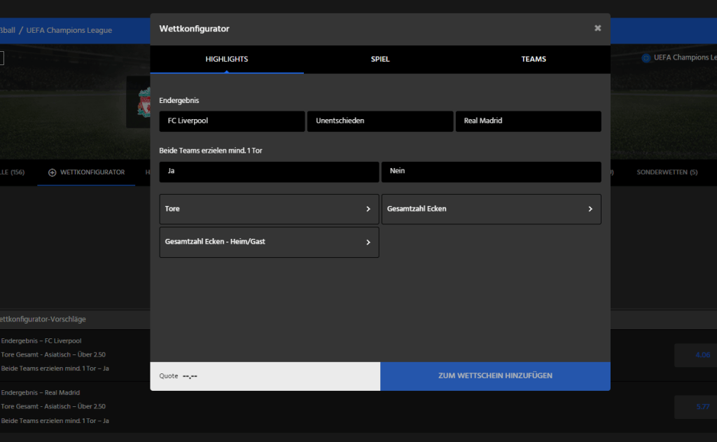
Task: Click the Wettkonfigurator dialog title
Action: click(x=195, y=29)
